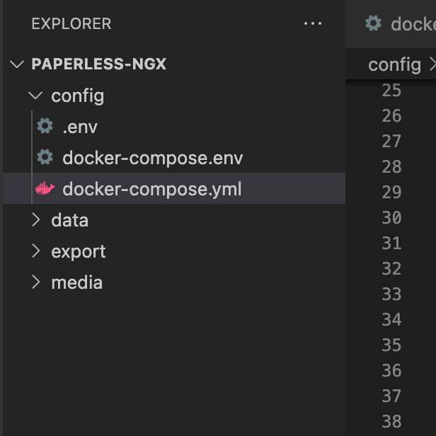Image resolution: width=436 pixels, height=436 pixels.
Task: Collapse the PAPERLESS-NGX root folder chevron
Action: (x=17, y=64)
